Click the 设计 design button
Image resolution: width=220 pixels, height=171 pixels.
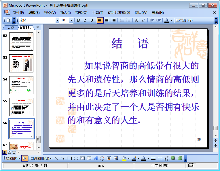point(184,20)
